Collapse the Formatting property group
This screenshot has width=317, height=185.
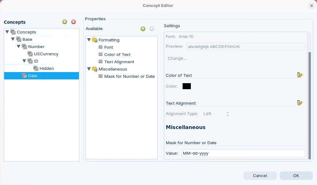click(89, 40)
